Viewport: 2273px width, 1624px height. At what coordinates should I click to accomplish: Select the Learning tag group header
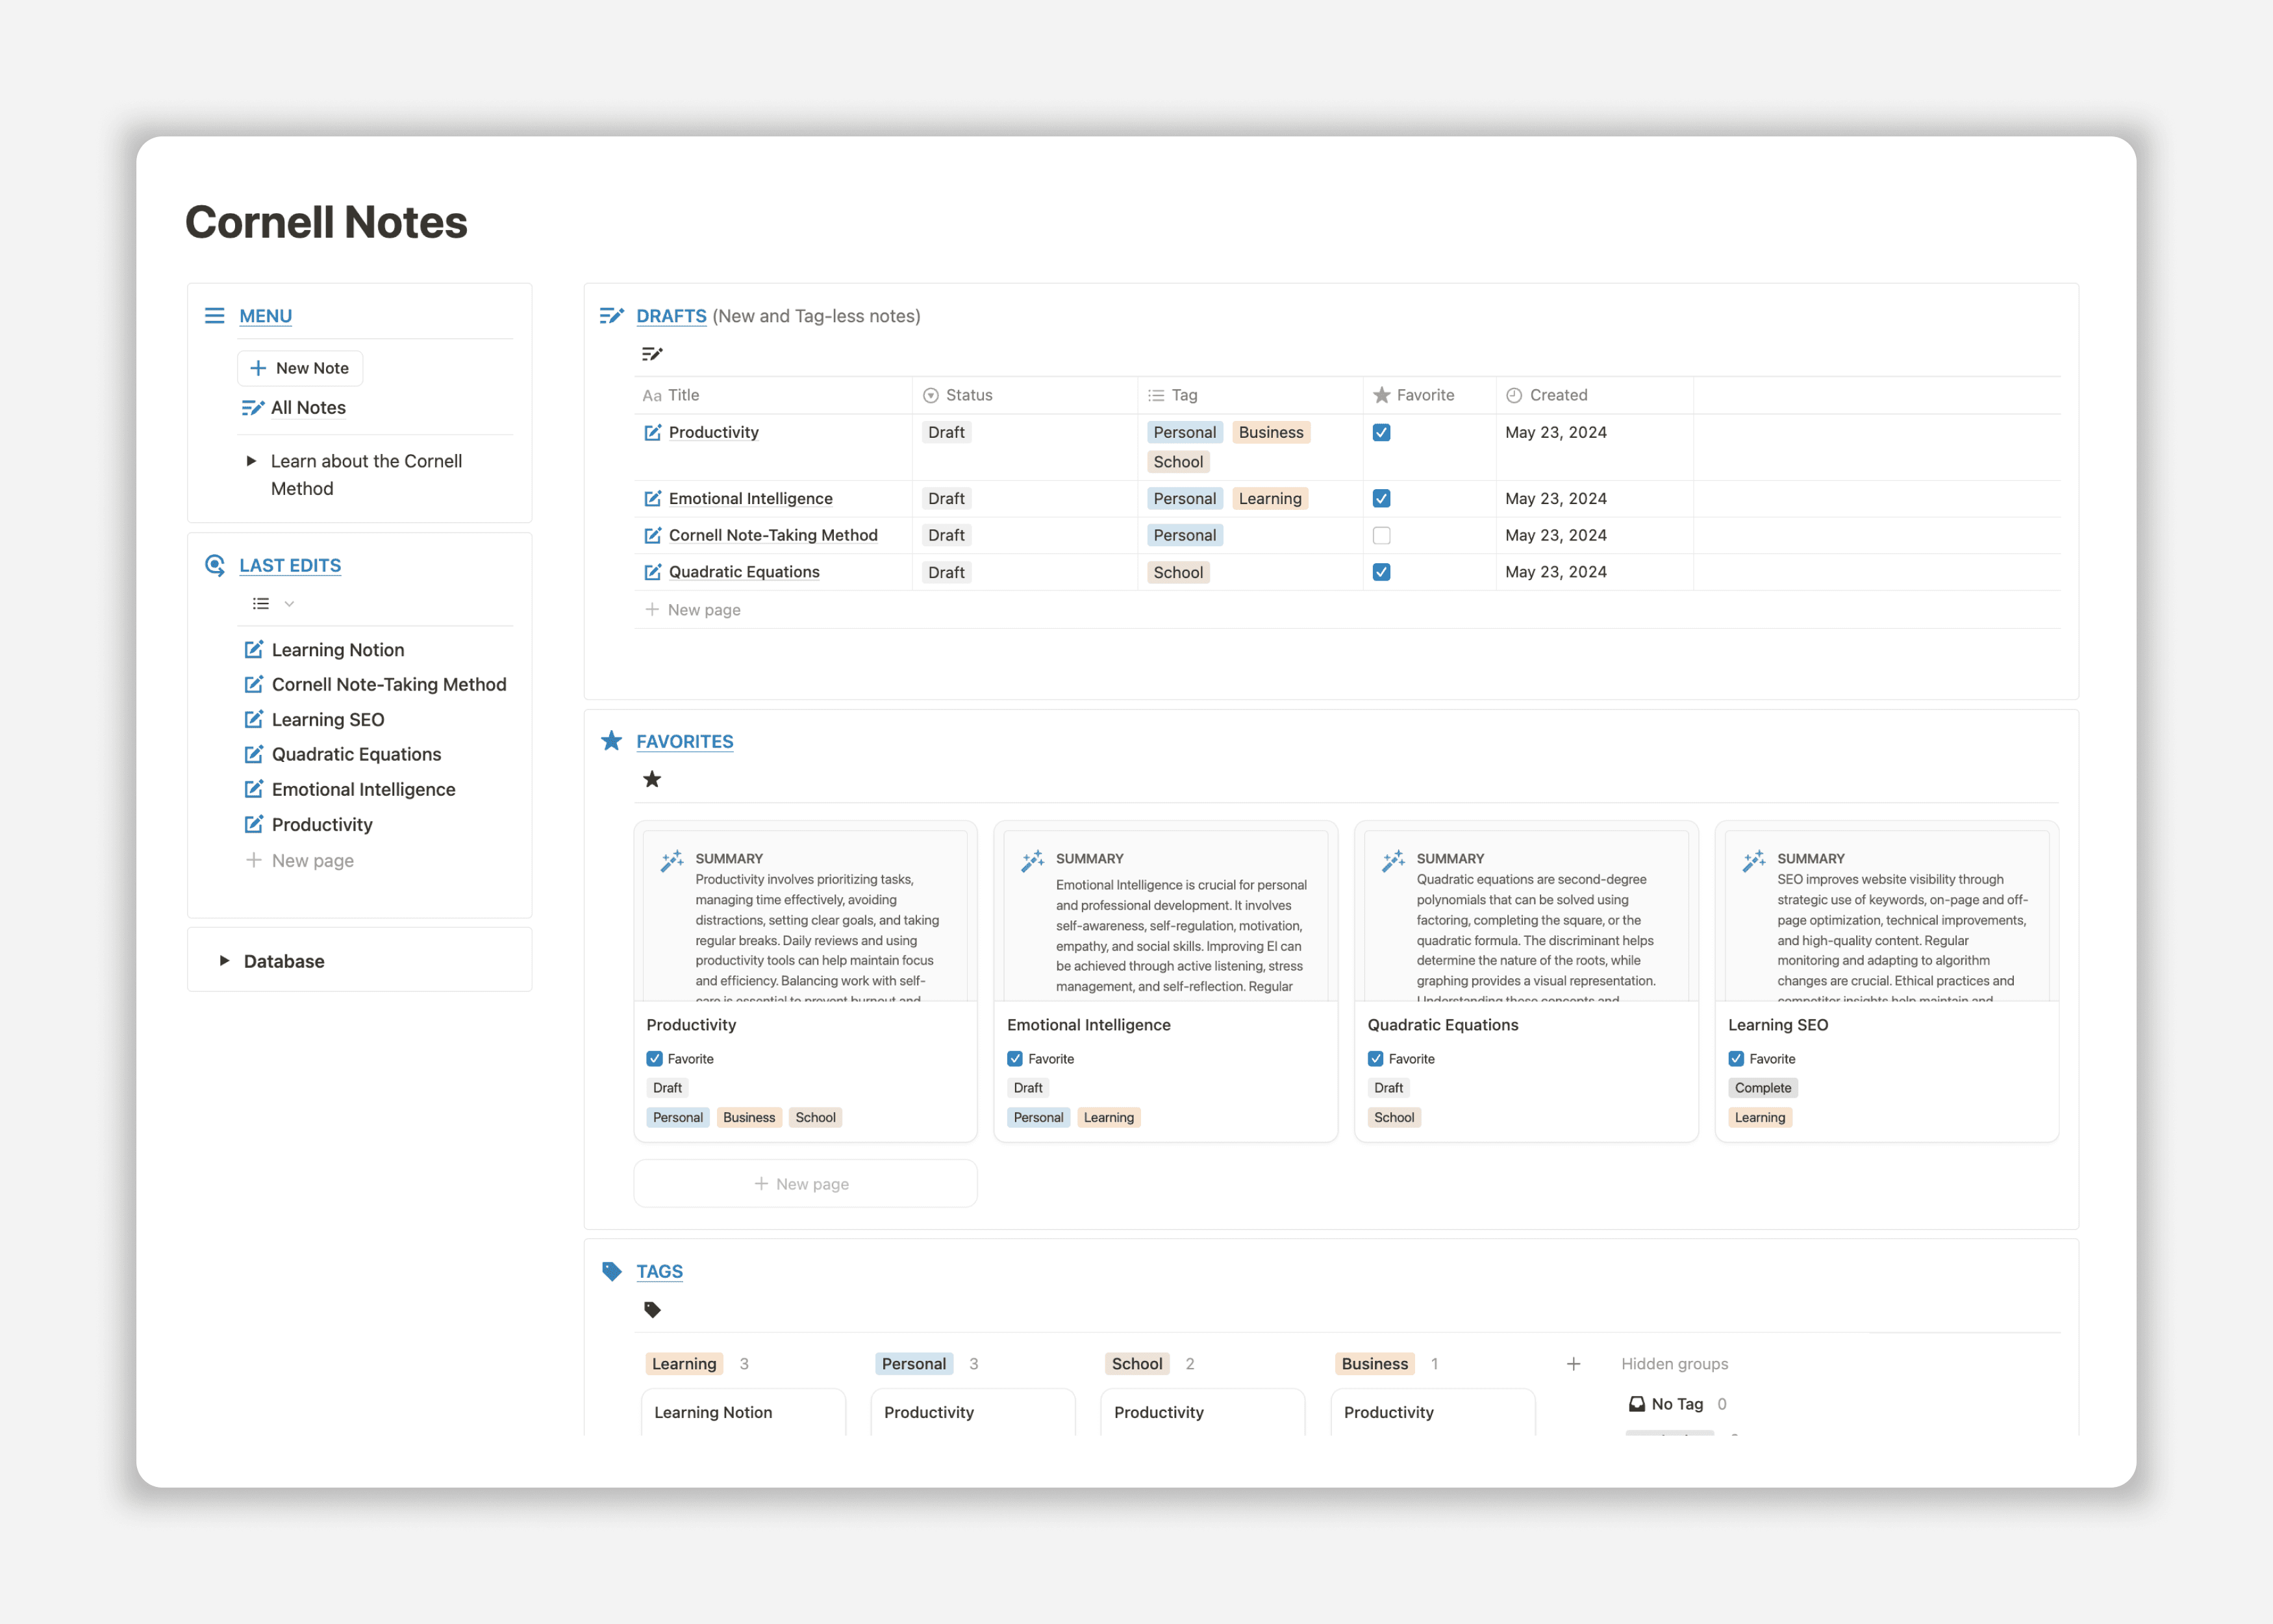pyautogui.click(x=684, y=1363)
